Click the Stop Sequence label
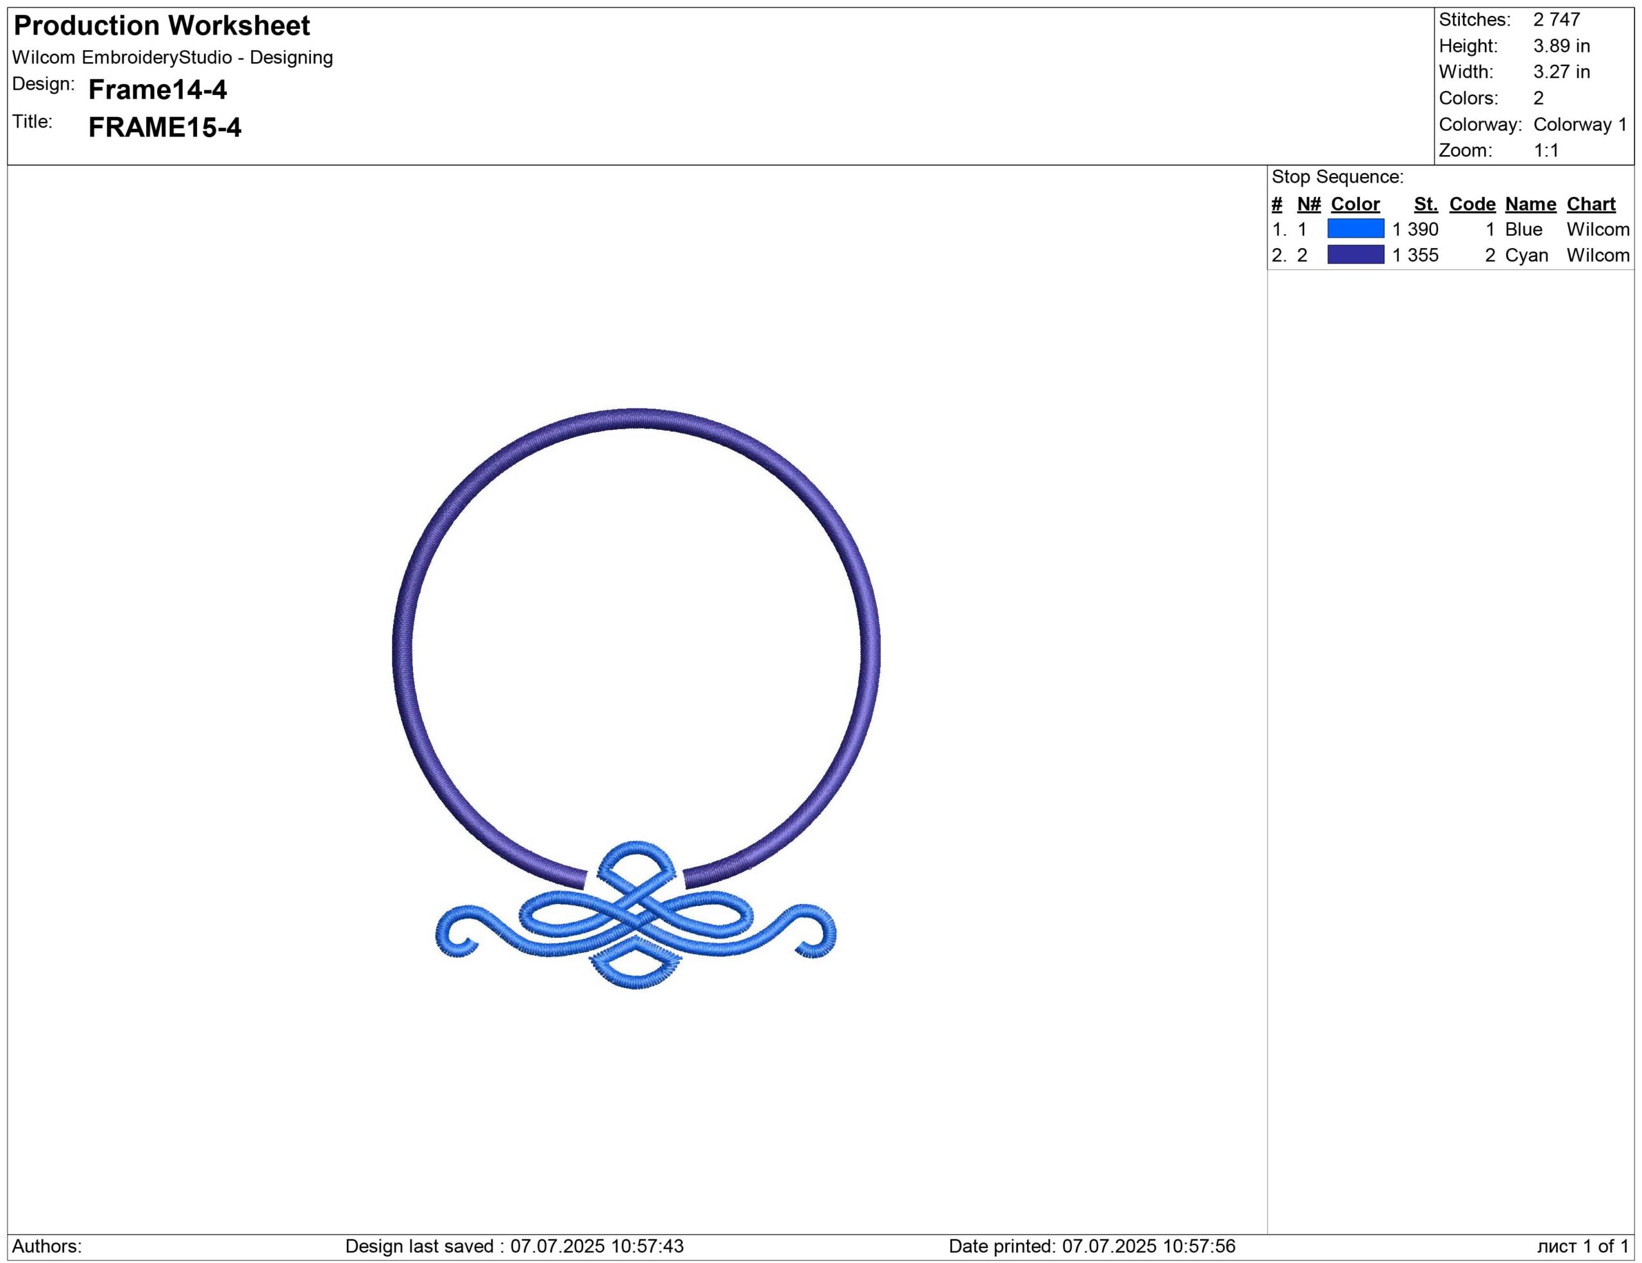This screenshot has width=1642, height=1263. pyautogui.click(x=1337, y=178)
